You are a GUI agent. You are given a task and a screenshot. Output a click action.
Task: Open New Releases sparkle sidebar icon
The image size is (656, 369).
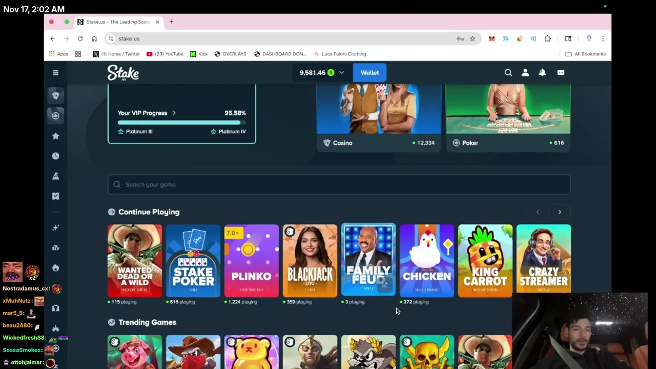[x=55, y=228]
